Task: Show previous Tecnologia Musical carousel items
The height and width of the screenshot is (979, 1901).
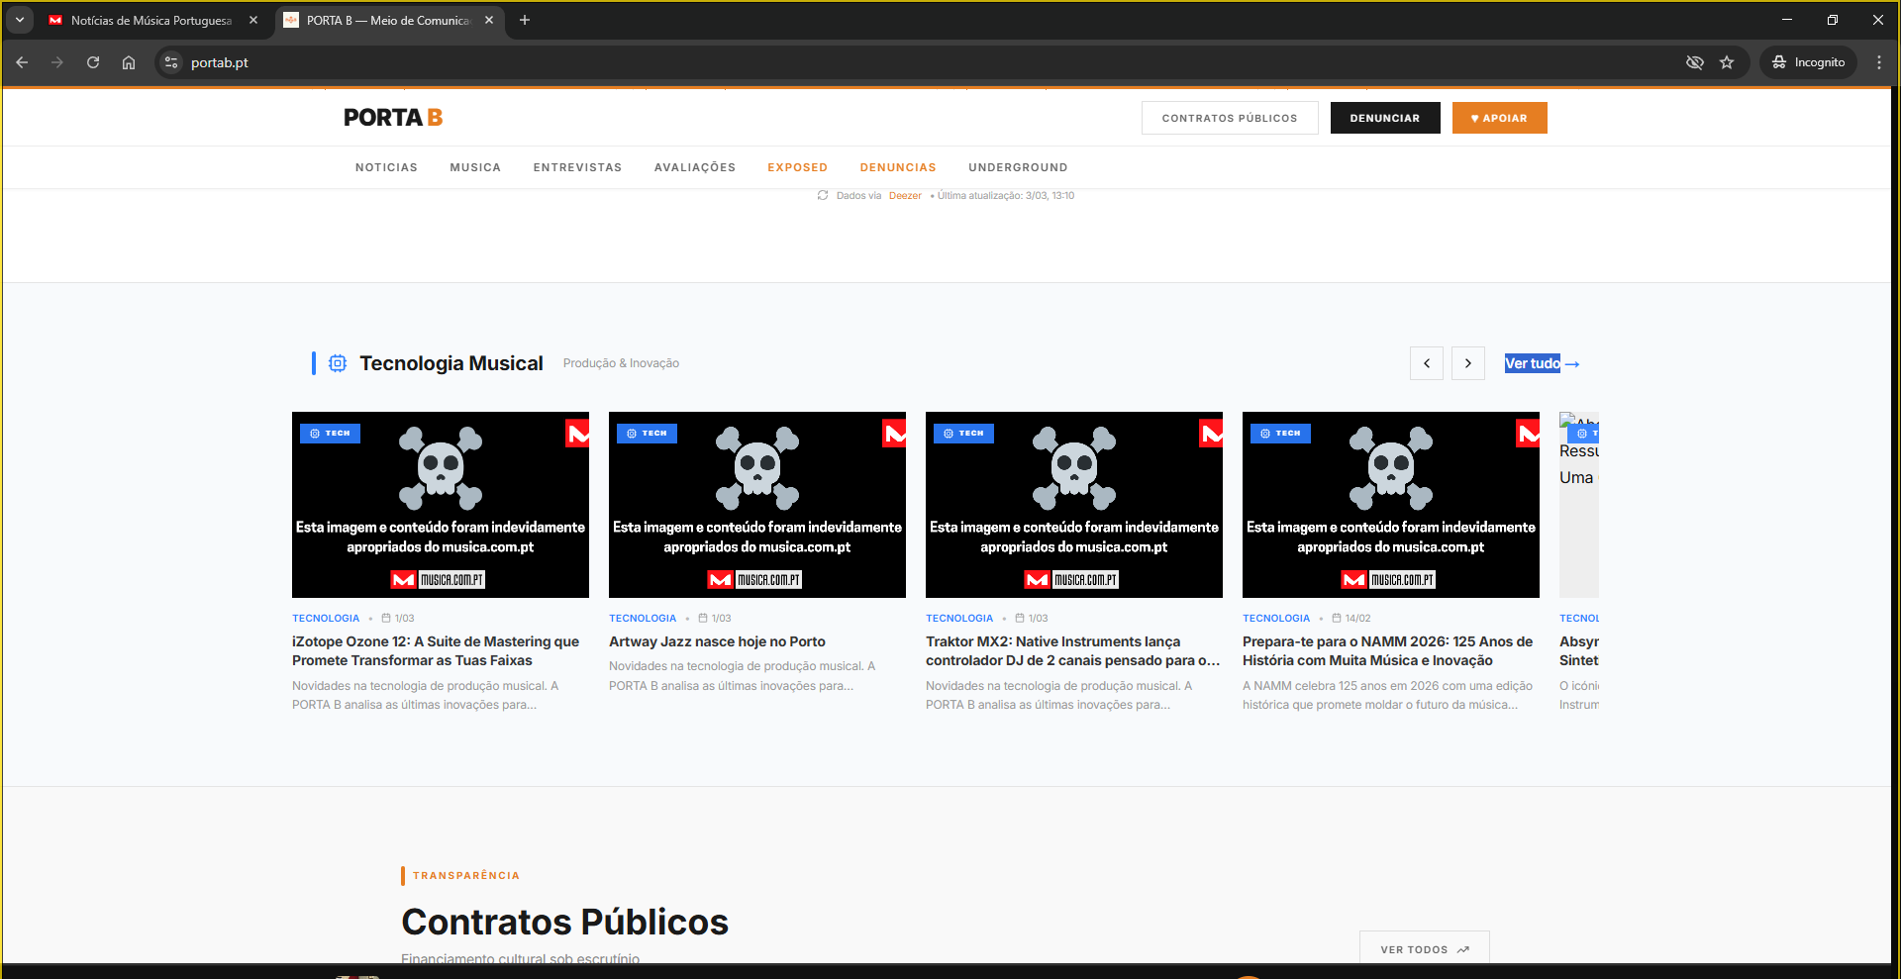Action: pyautogui.click(x=1427, y=363)
